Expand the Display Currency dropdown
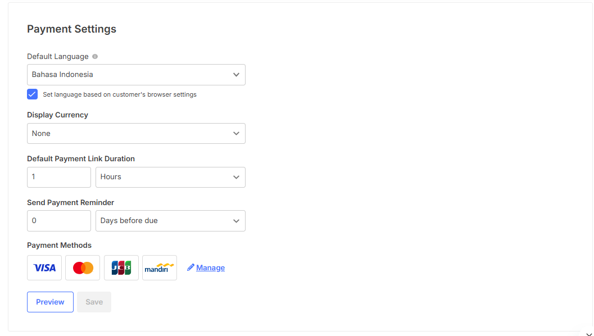This screenshot has height=336, width=594. tap(136, 134)
